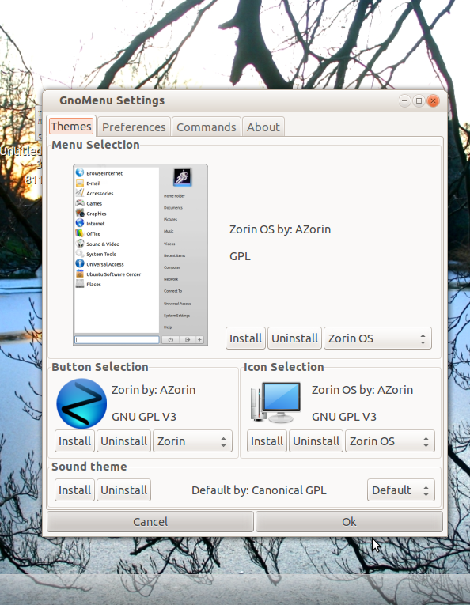
Task: Minimize the GnoMenu Settings window
Action: (x=404, y=101)
